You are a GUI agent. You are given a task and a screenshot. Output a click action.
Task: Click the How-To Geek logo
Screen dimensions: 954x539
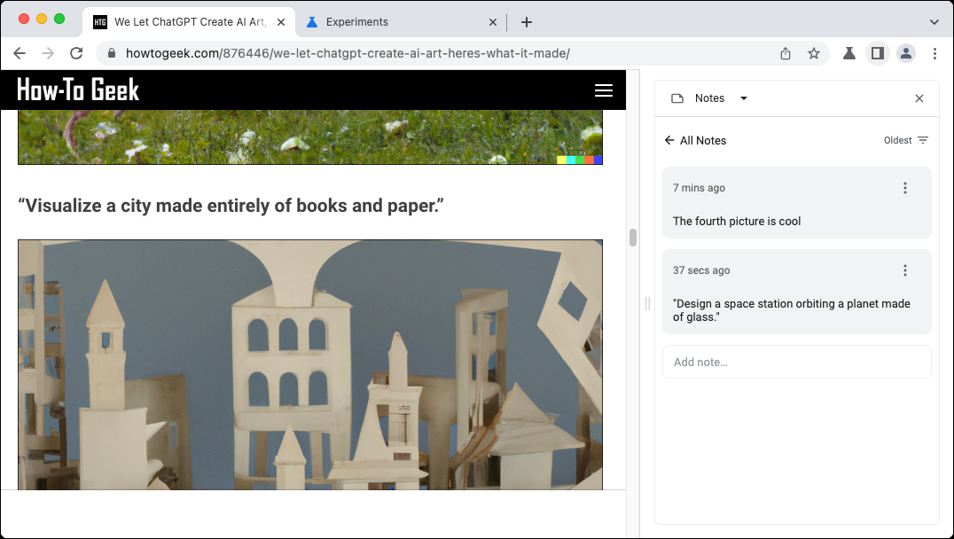click(78, 90)
